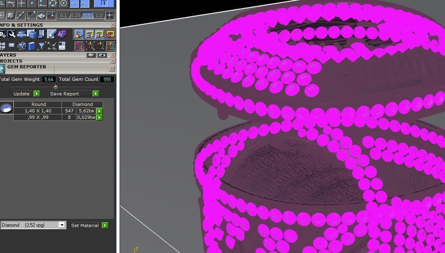445x253 pixels.
Task: Click the blue cube with document icon
Action: click(x=32, y=34)
